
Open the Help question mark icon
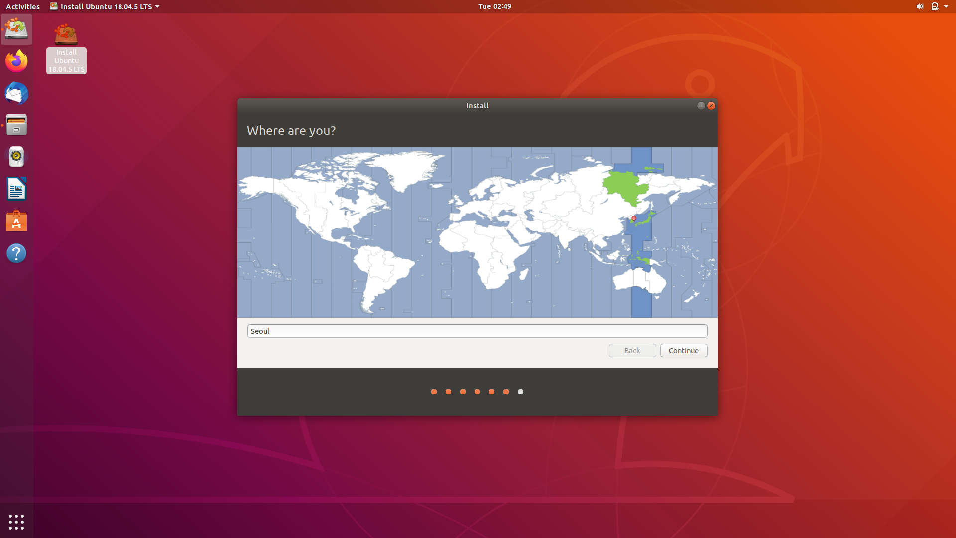click(16, 253)
